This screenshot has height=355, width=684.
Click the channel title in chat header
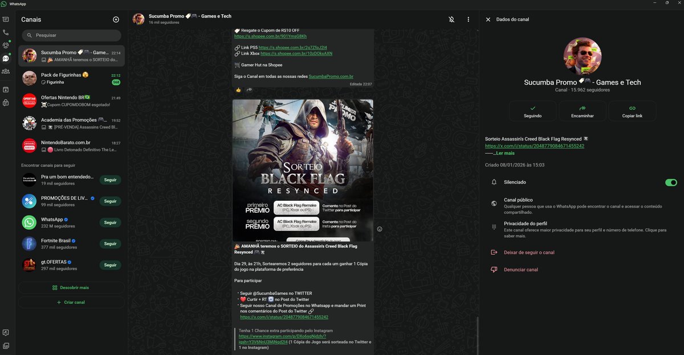(x=190, y=16)
